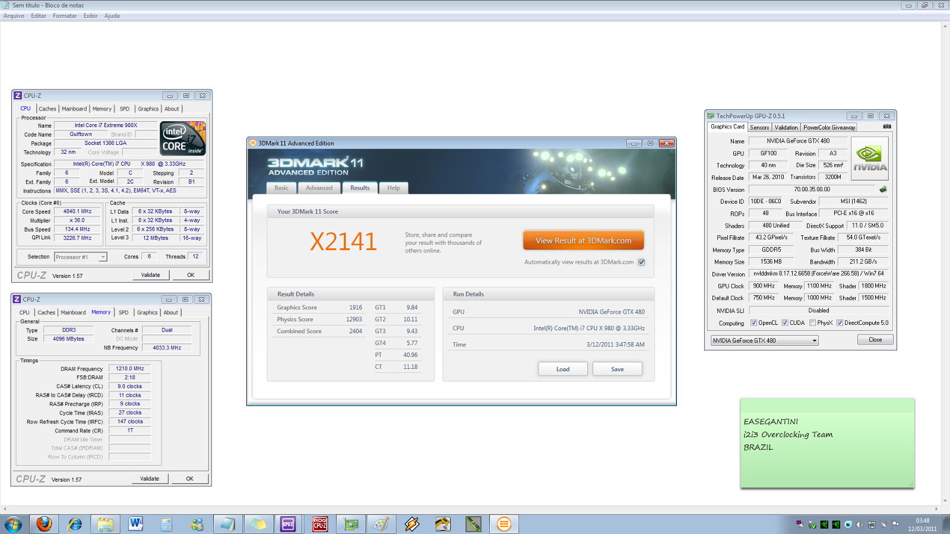Click the NVIDIA logo in GPU-Z
This screenshot has width=950, height=534.
870,158
